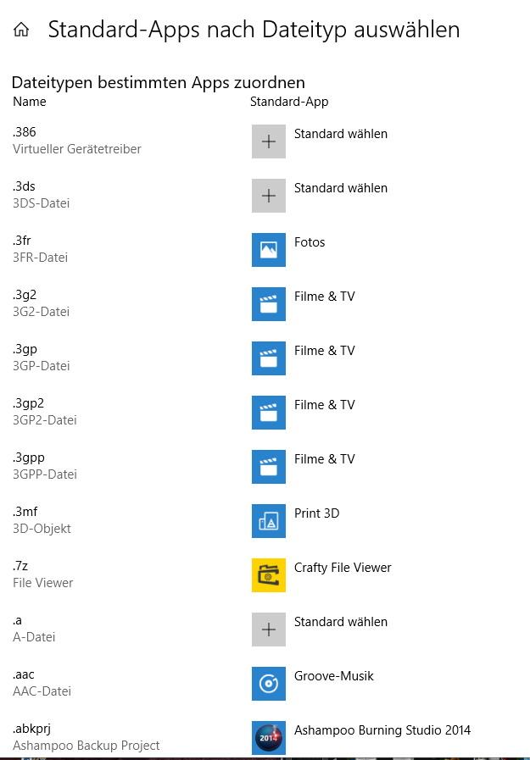Select the .3mf extension text

[x=25, y=512]
